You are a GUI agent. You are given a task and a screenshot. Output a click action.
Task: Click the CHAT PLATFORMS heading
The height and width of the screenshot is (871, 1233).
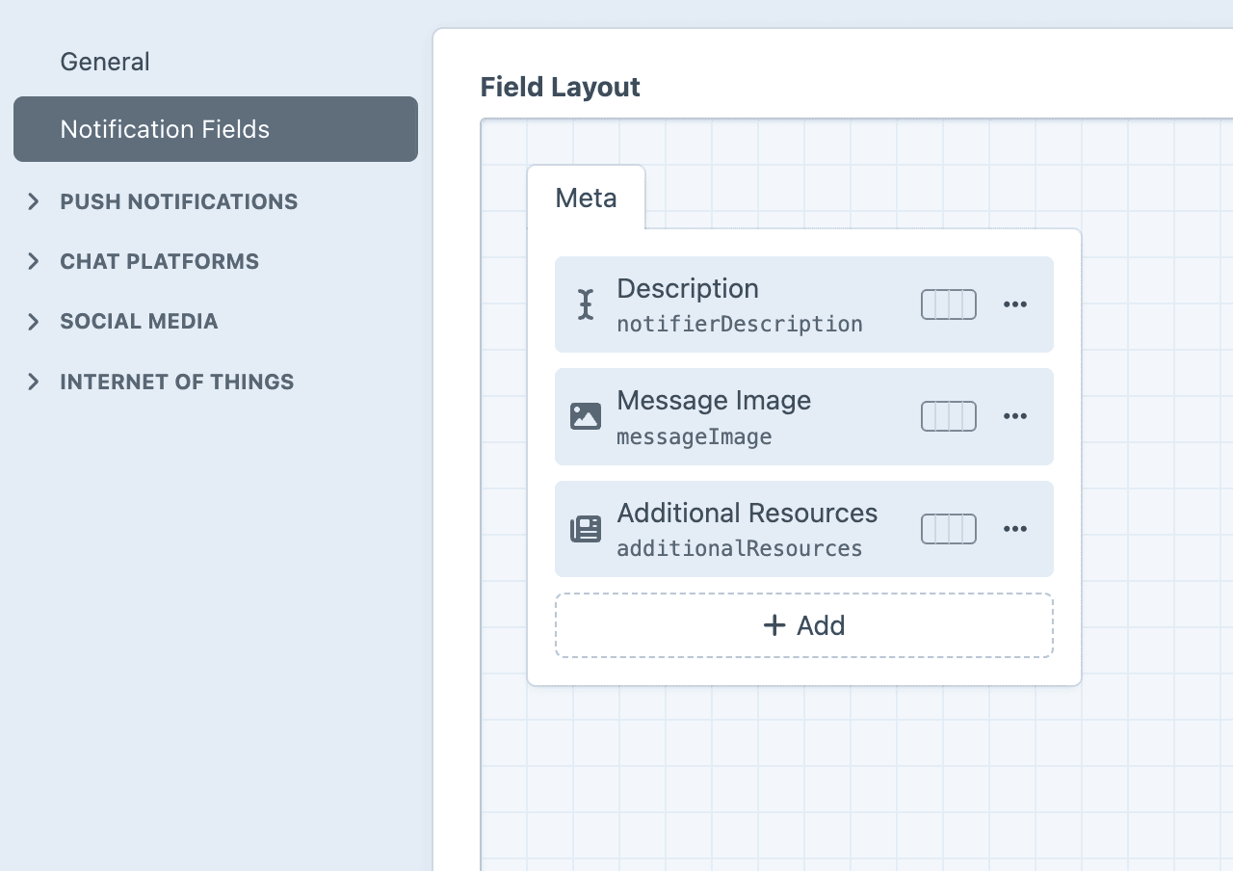[160, 261]
